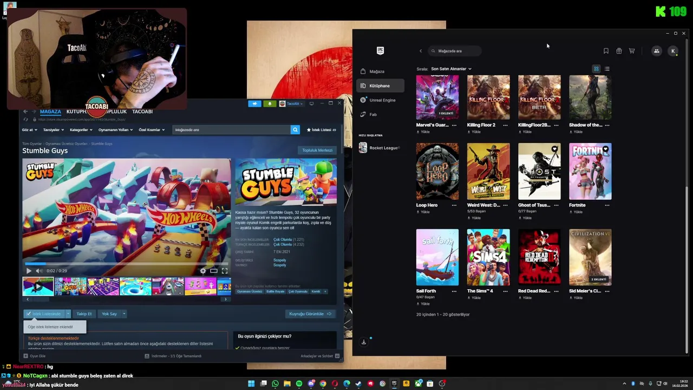Image resolution: width=693 pixels, height=390 pixels.
Task: Mute the trailer volume
Action: coord(39,271)
